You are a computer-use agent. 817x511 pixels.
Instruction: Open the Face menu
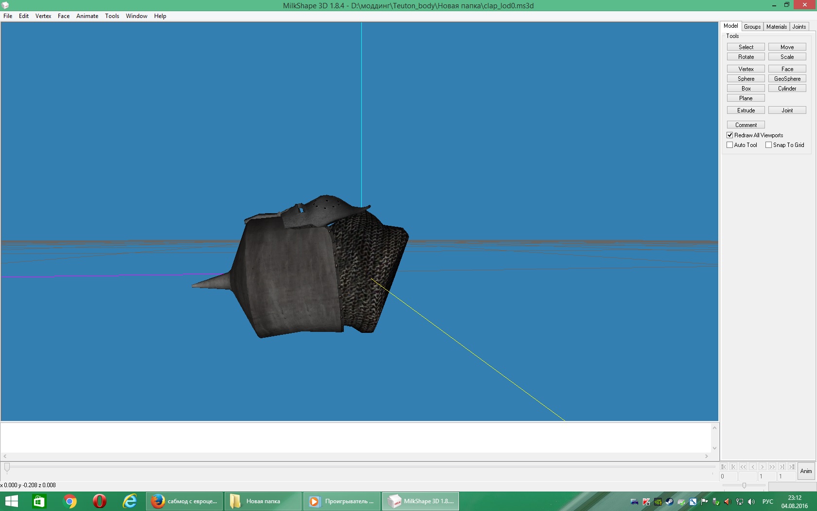tap(64, 16)
